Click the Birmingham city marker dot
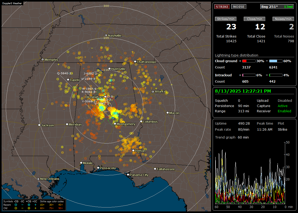This screenshot has width=298, height=213. (x=105, y=97)
